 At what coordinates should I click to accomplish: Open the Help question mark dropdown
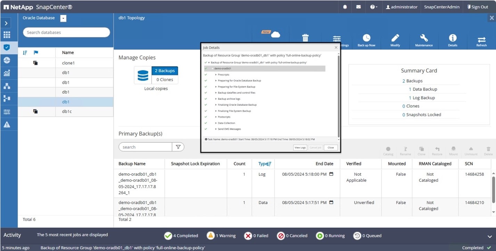pyautogui.click(x=374, y=7)
